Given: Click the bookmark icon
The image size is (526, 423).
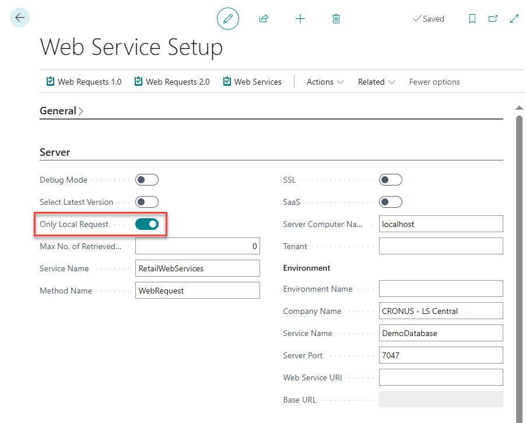Looking at the screenshot, I should click(472, 19).
